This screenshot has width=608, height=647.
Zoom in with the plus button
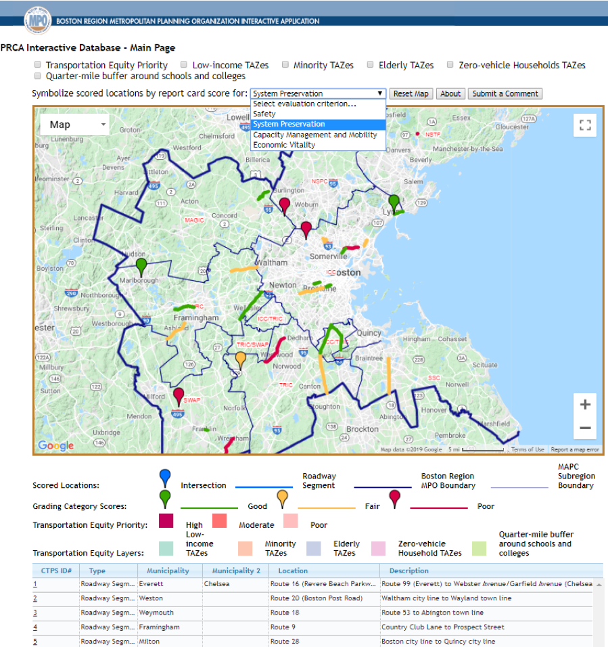[x=585, y=405]
